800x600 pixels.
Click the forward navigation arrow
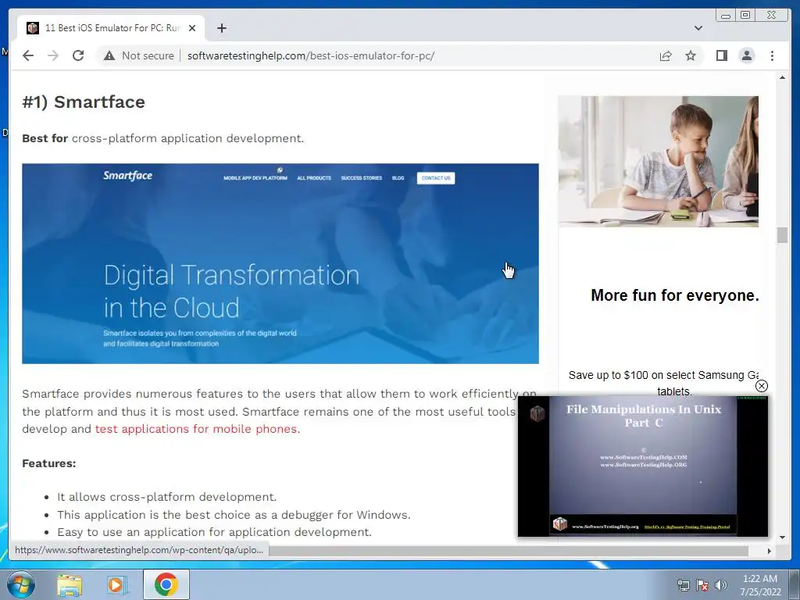(53, 55)
